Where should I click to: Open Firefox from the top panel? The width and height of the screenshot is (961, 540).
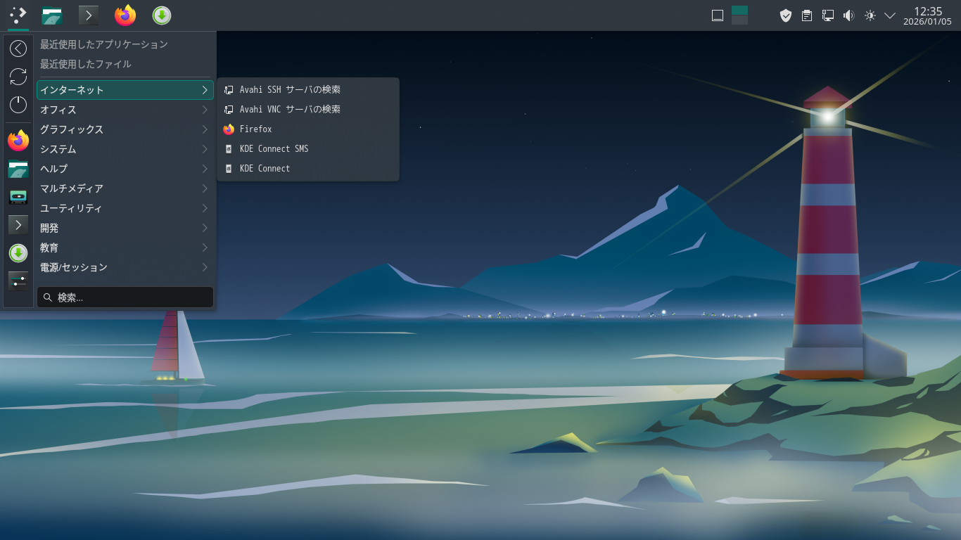point(125,15)
